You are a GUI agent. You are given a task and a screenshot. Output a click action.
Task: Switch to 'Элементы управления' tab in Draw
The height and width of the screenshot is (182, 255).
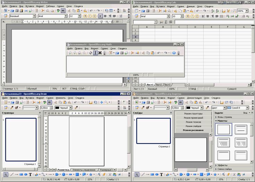pos(84,170)
